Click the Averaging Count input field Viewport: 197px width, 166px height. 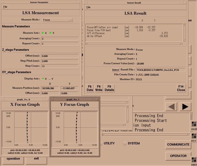pyautogui.click(x=60, y=39)
